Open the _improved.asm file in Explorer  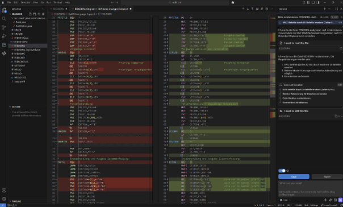pyautogui.click(x=27, y=49)
